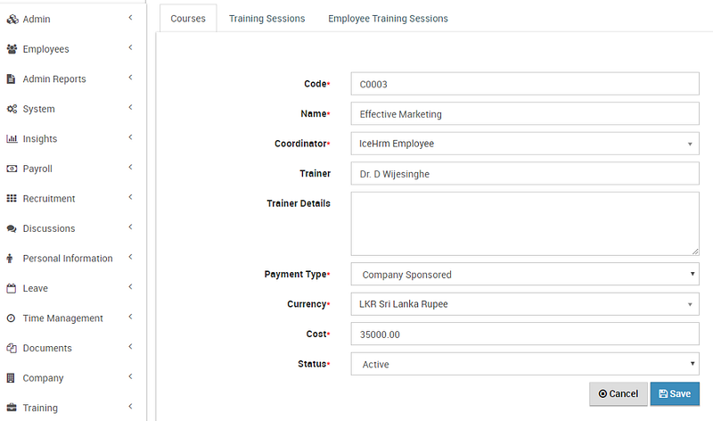
Task: Click the Documents files icon
Action: (x=12, y=348)
